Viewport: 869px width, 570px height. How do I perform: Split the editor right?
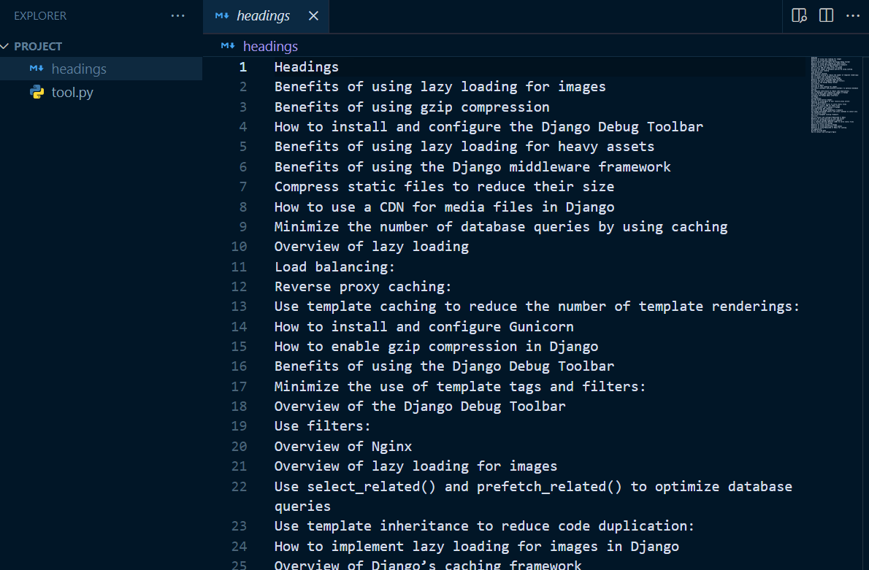pyautogui.click(x=827, y=15)
